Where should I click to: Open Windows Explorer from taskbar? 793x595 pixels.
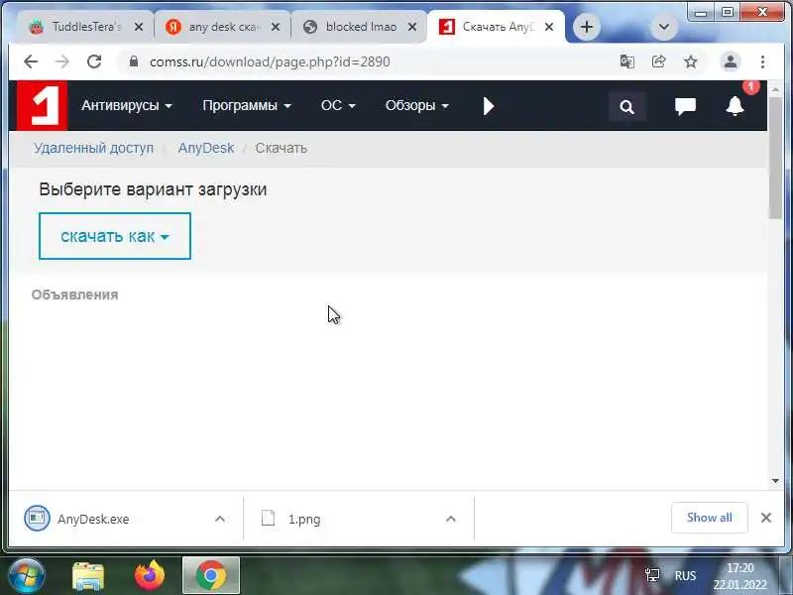(88, 576)
